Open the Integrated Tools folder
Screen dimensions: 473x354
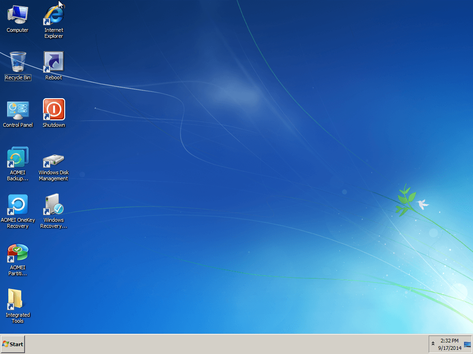click(x=18, y=306)
